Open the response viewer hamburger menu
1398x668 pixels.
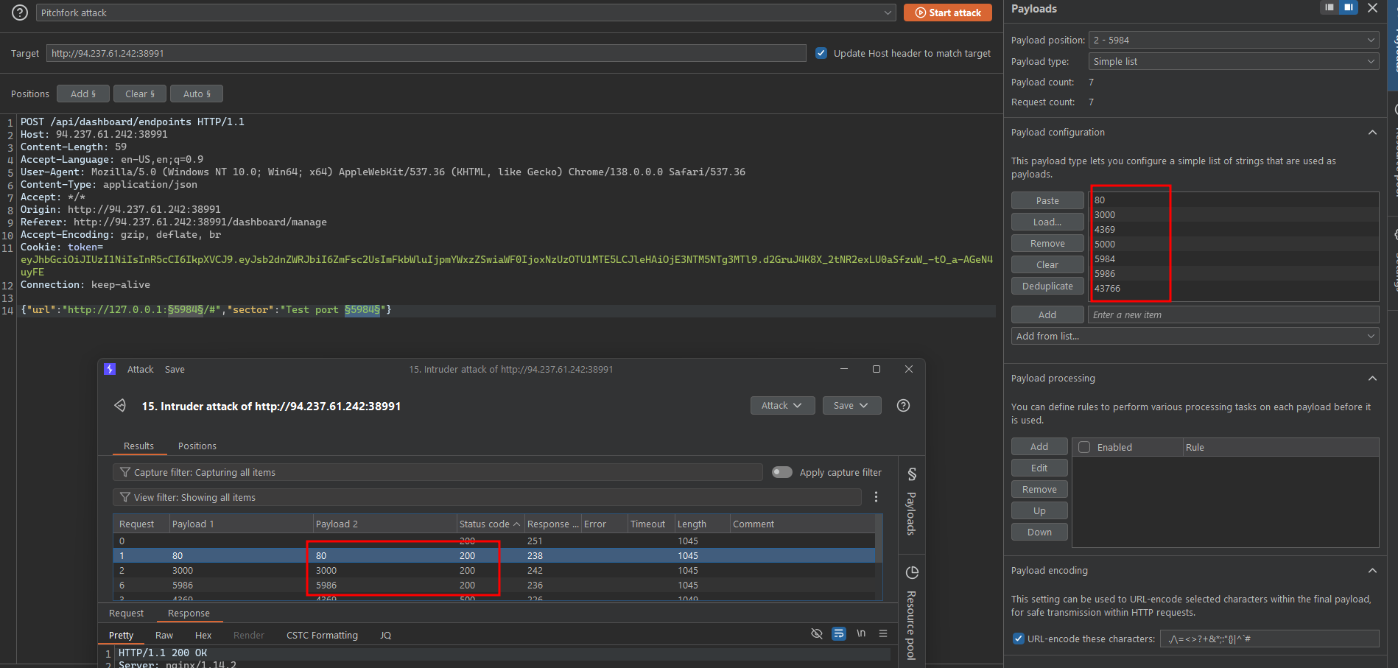pyautogui.click(x=883, y=633)
